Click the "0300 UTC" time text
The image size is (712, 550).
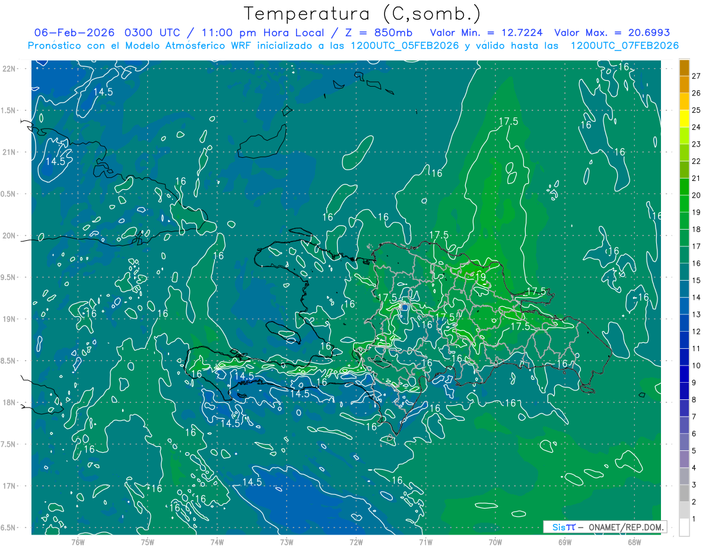[x=153, y=33]
